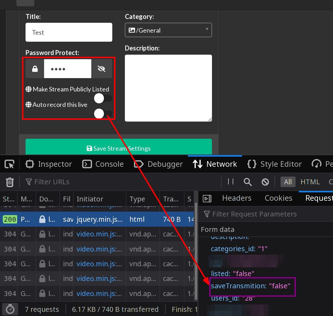333x316 pixels.
Task: Open network request search
Action: 248,182
